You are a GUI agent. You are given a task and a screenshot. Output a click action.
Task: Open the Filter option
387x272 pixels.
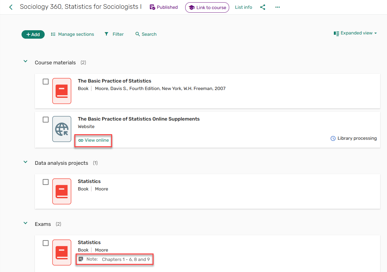114,34
